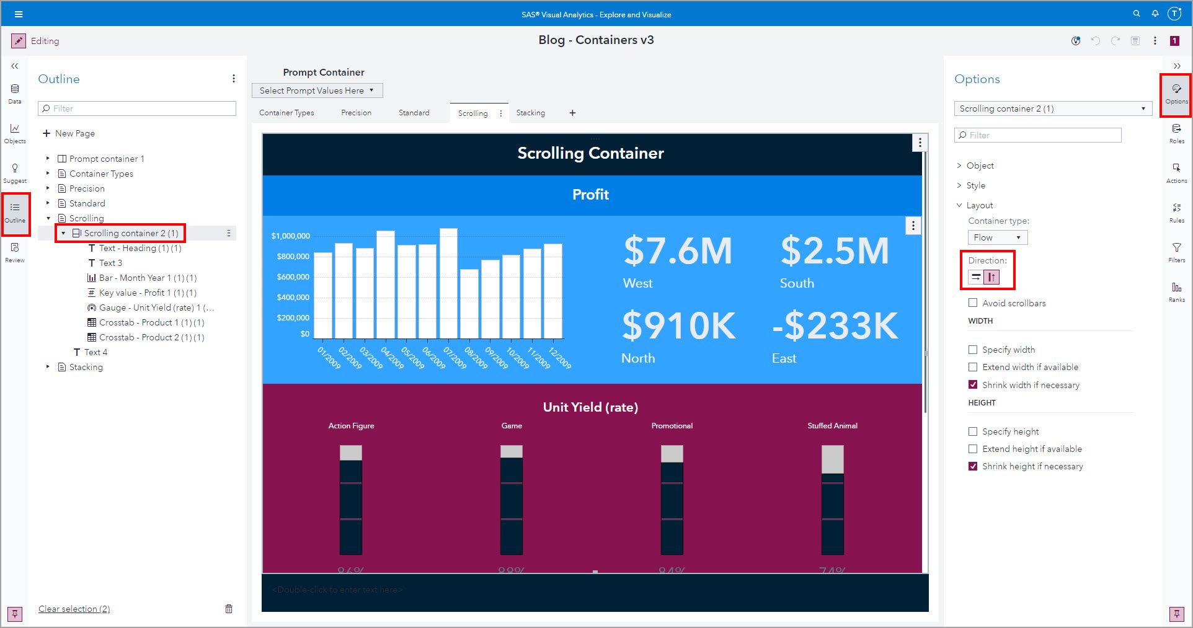Open the Data pane icon
Screen dimensions: 1193x628
click(15, 93)
